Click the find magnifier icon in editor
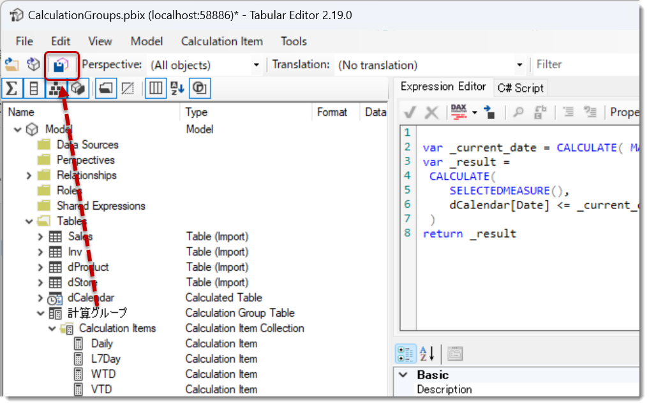Screen dimensions: 649x406 point(519,112)
